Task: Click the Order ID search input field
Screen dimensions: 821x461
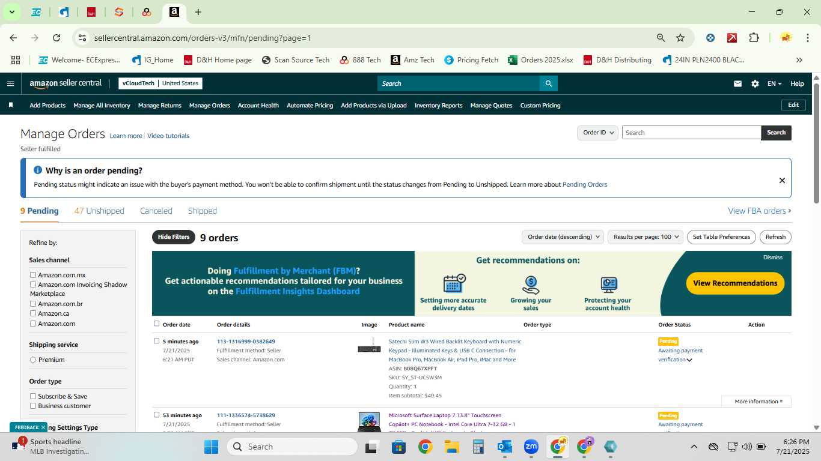Action: pos(691,133)
